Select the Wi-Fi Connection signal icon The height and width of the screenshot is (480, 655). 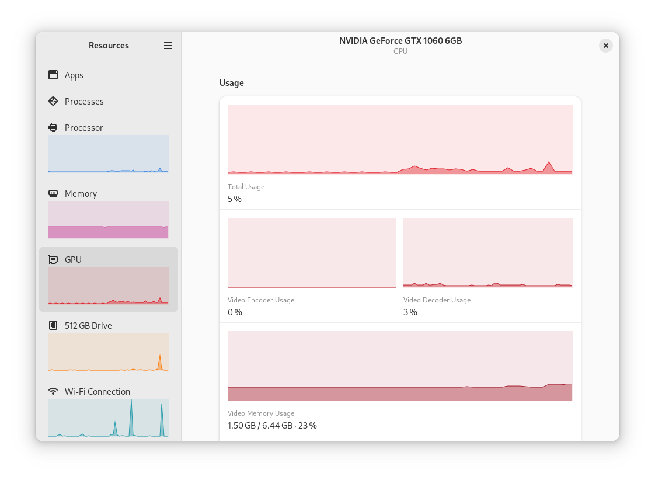[x=52, y=391]
